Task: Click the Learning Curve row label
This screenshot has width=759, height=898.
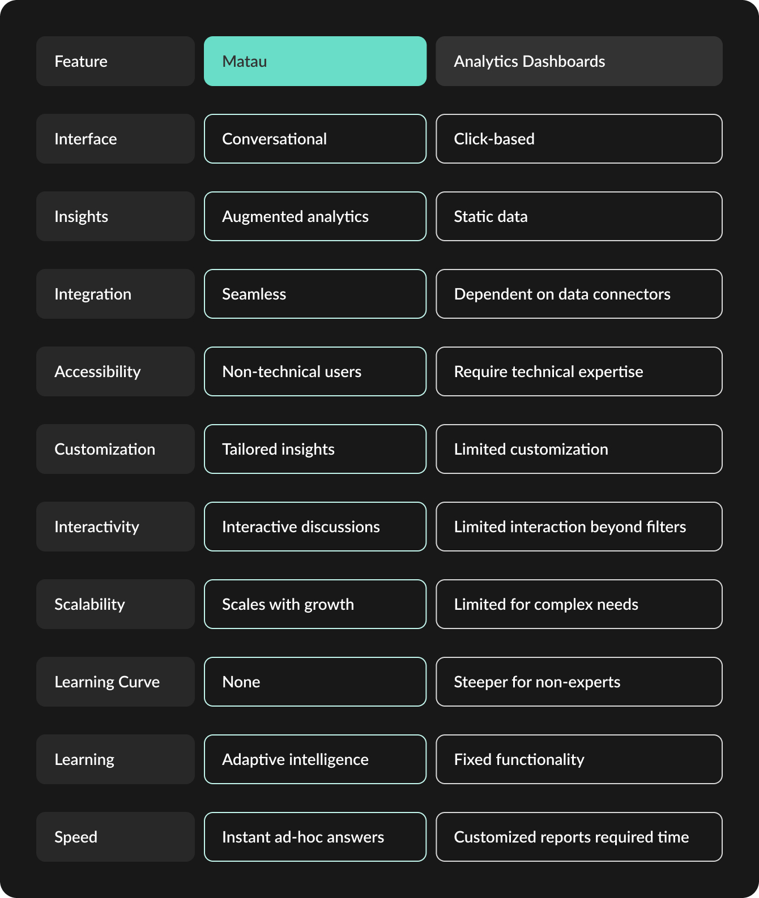Action: point(116,682)
